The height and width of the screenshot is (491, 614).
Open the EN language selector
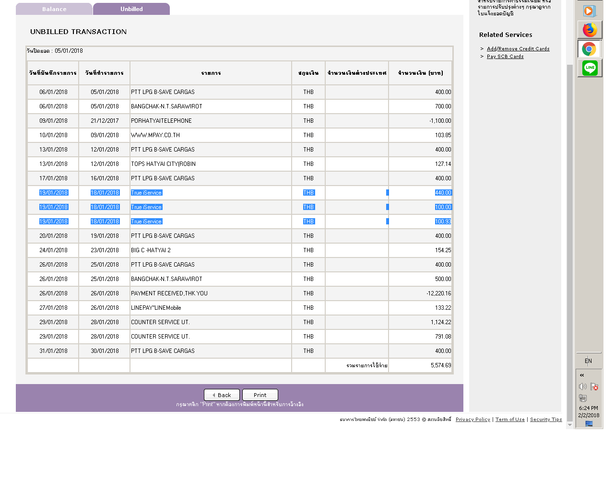[588, 361]
